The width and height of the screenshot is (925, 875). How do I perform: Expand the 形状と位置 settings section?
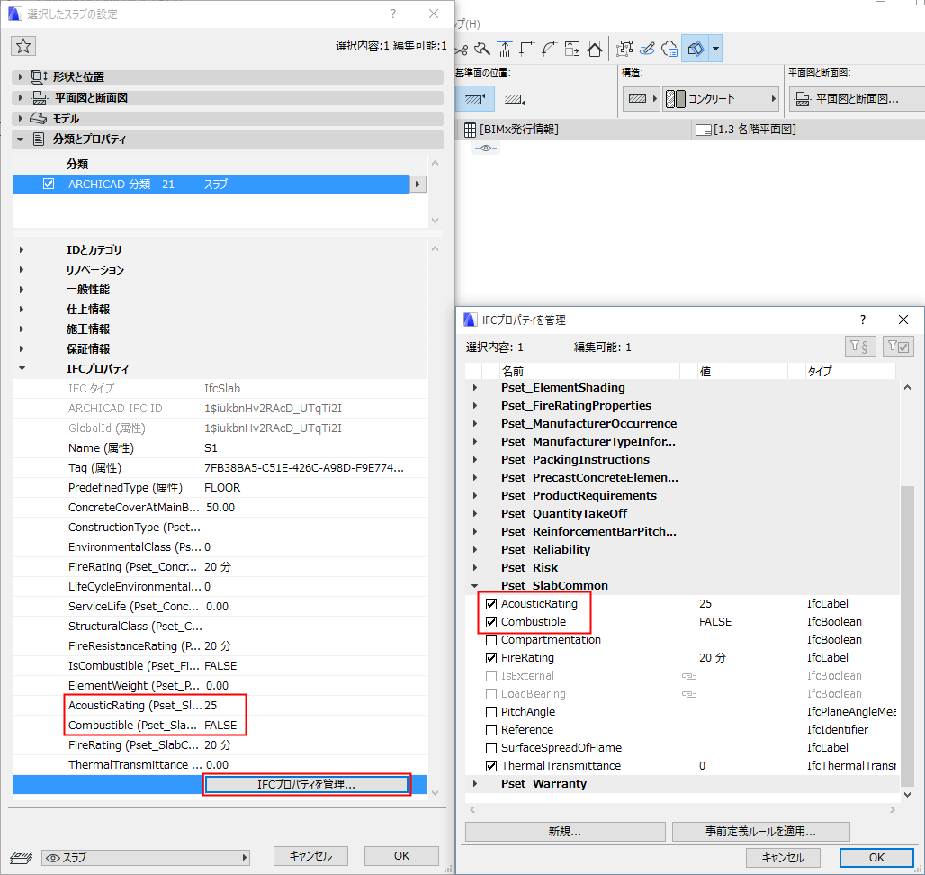pyautogui.click(x=20, y=78)
